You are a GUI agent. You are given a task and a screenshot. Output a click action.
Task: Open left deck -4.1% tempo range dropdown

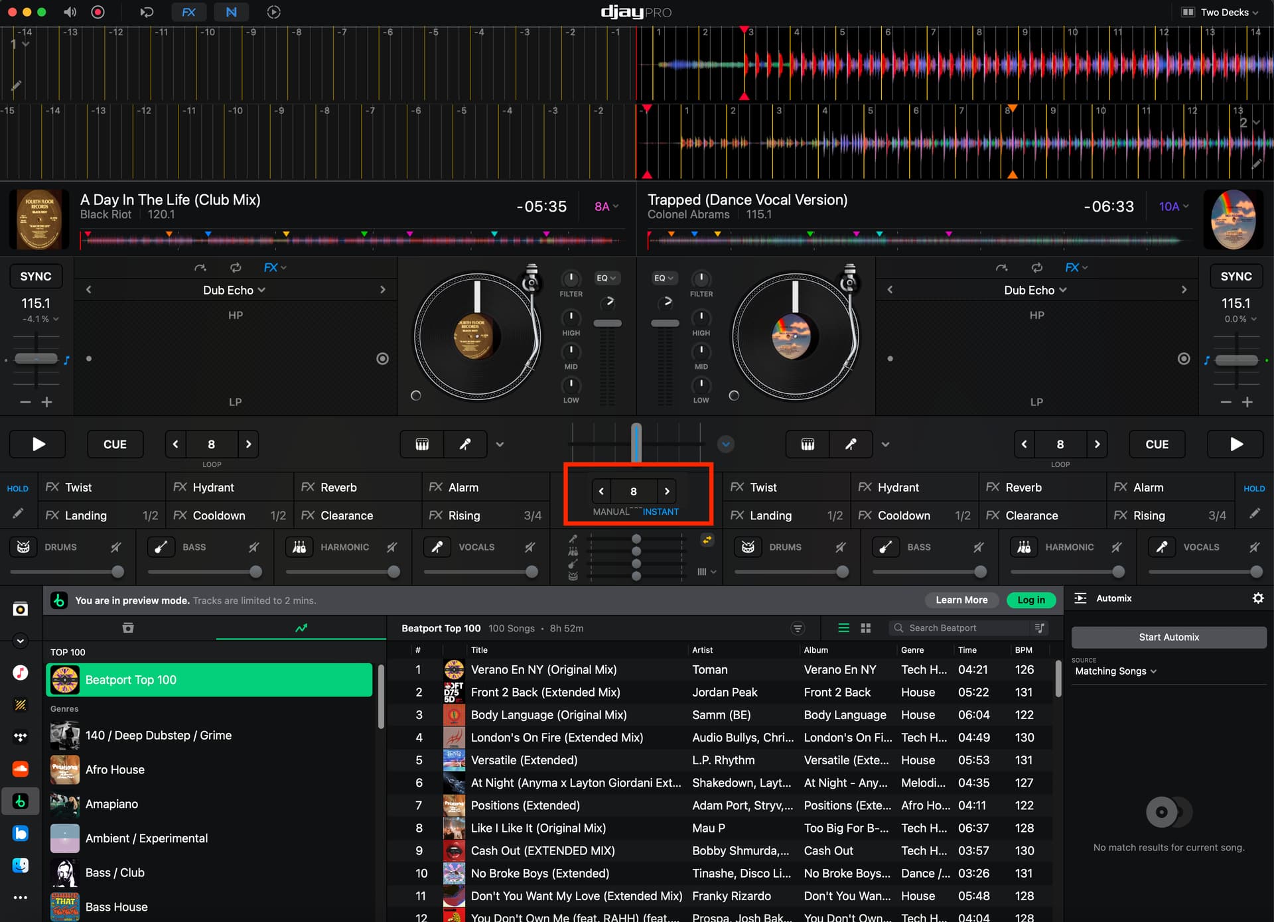click(x=40, y=319)
